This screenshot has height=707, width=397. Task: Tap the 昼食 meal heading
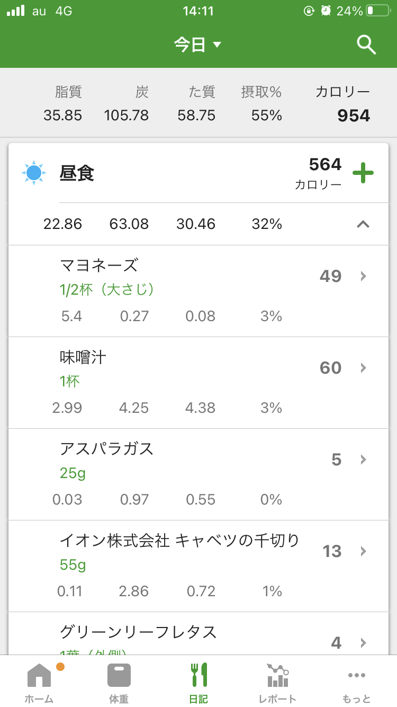(x=77, y=173)
